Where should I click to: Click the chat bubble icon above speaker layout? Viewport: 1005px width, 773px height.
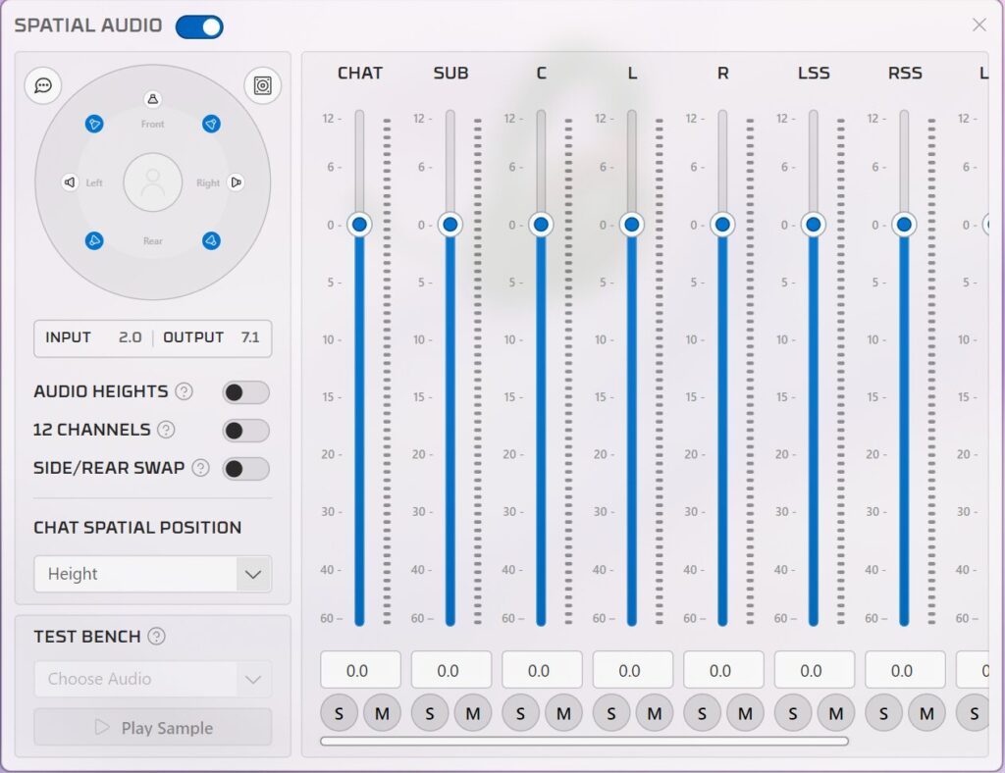43,85
